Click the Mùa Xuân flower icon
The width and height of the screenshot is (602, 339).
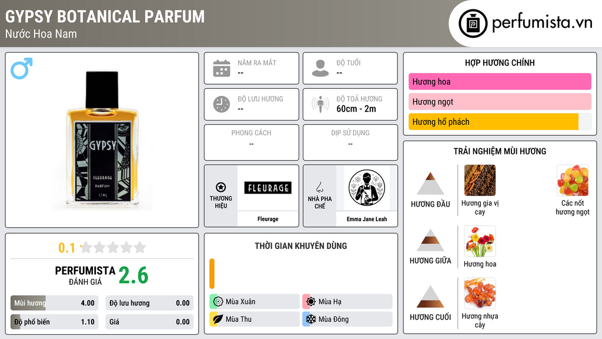[x=218, y=301]
